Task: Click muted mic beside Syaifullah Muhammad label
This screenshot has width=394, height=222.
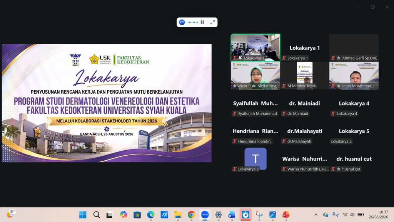Action: pos(235,114)
